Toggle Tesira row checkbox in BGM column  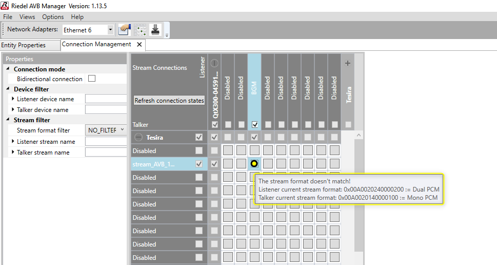[254, 137]
